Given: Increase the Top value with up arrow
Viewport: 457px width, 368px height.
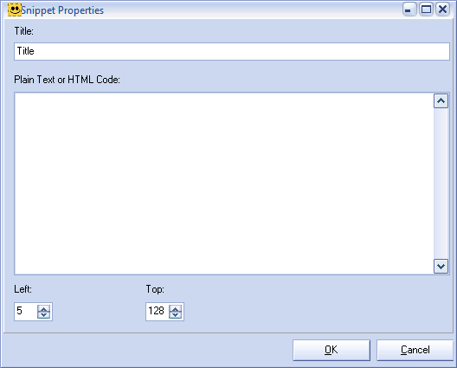Looking at the screenshot, I should 175,308.
